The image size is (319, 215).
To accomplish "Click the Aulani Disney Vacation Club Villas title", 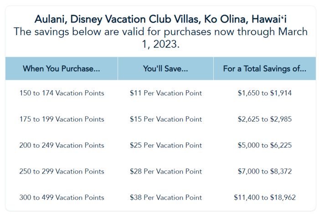I will (160, 19).
